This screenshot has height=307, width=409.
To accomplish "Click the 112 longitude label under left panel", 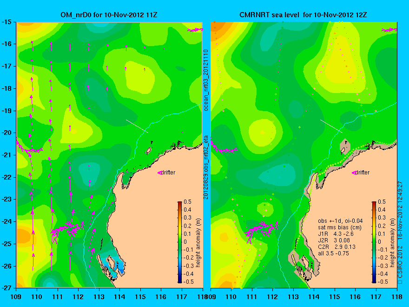I will (x=78, y=297).
